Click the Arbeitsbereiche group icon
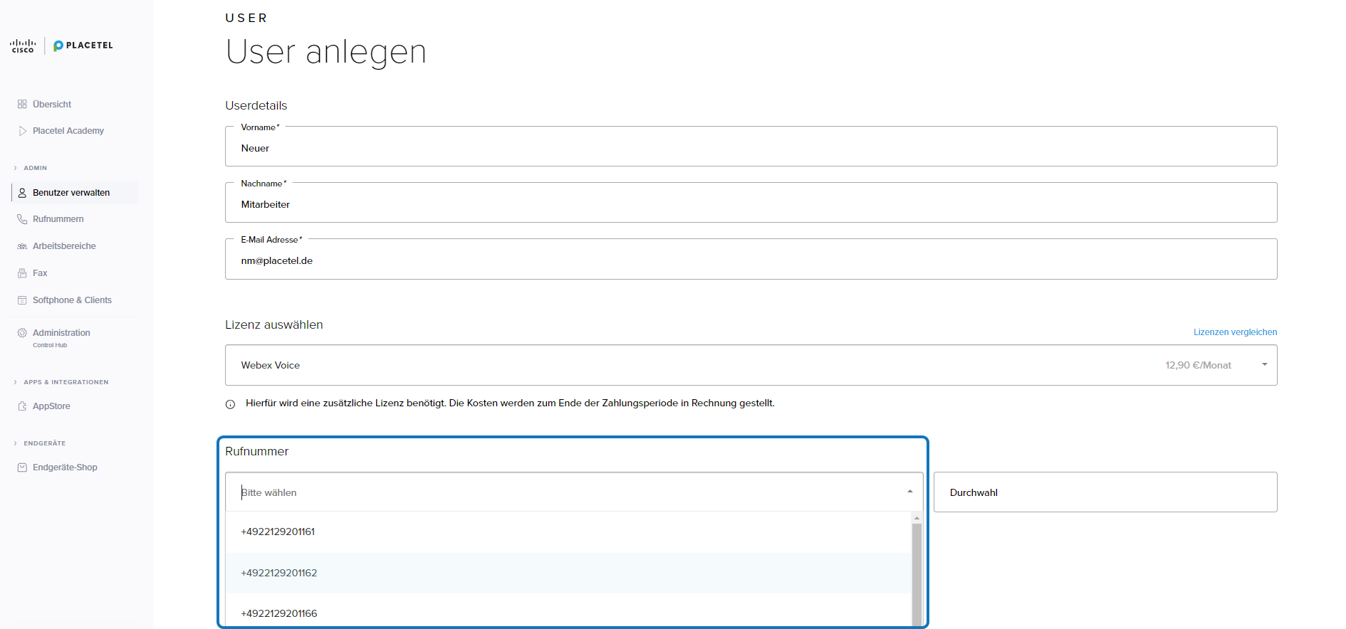 coord(22,246)
